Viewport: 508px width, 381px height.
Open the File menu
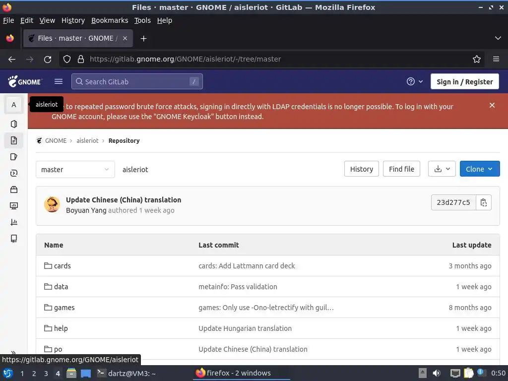pyautogui.click(x=8, y=20)
